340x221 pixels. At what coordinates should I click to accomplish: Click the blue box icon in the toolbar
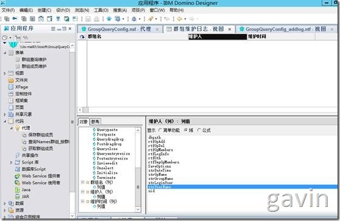109,19
